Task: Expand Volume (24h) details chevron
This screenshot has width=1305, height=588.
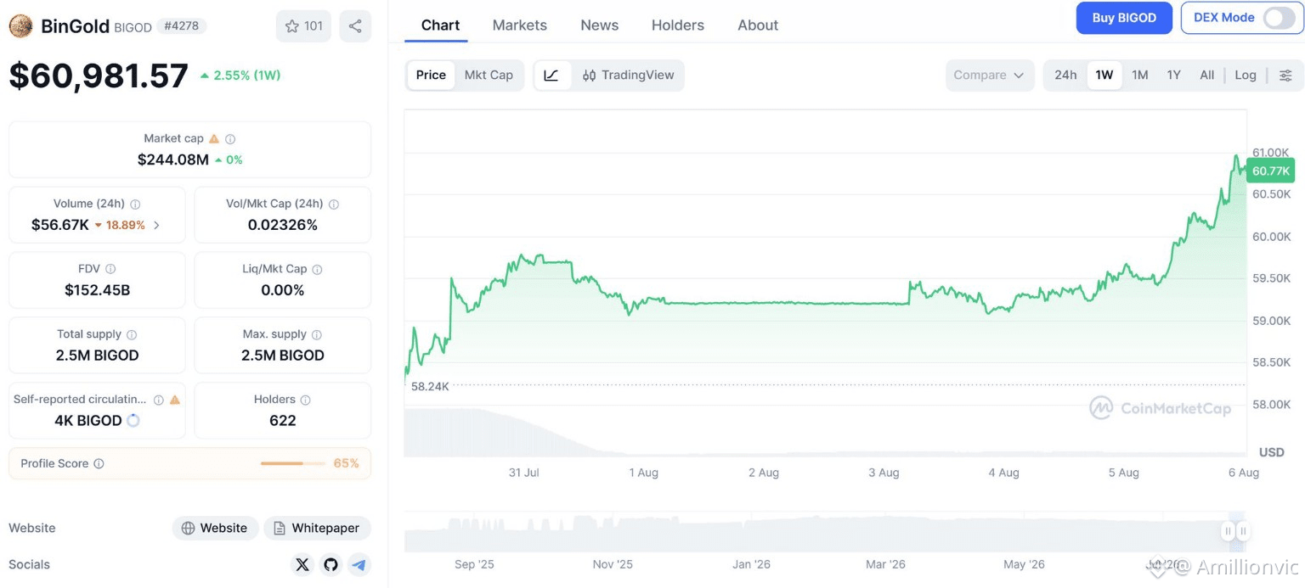Action: pyautogui.click(x=156, y=226)
